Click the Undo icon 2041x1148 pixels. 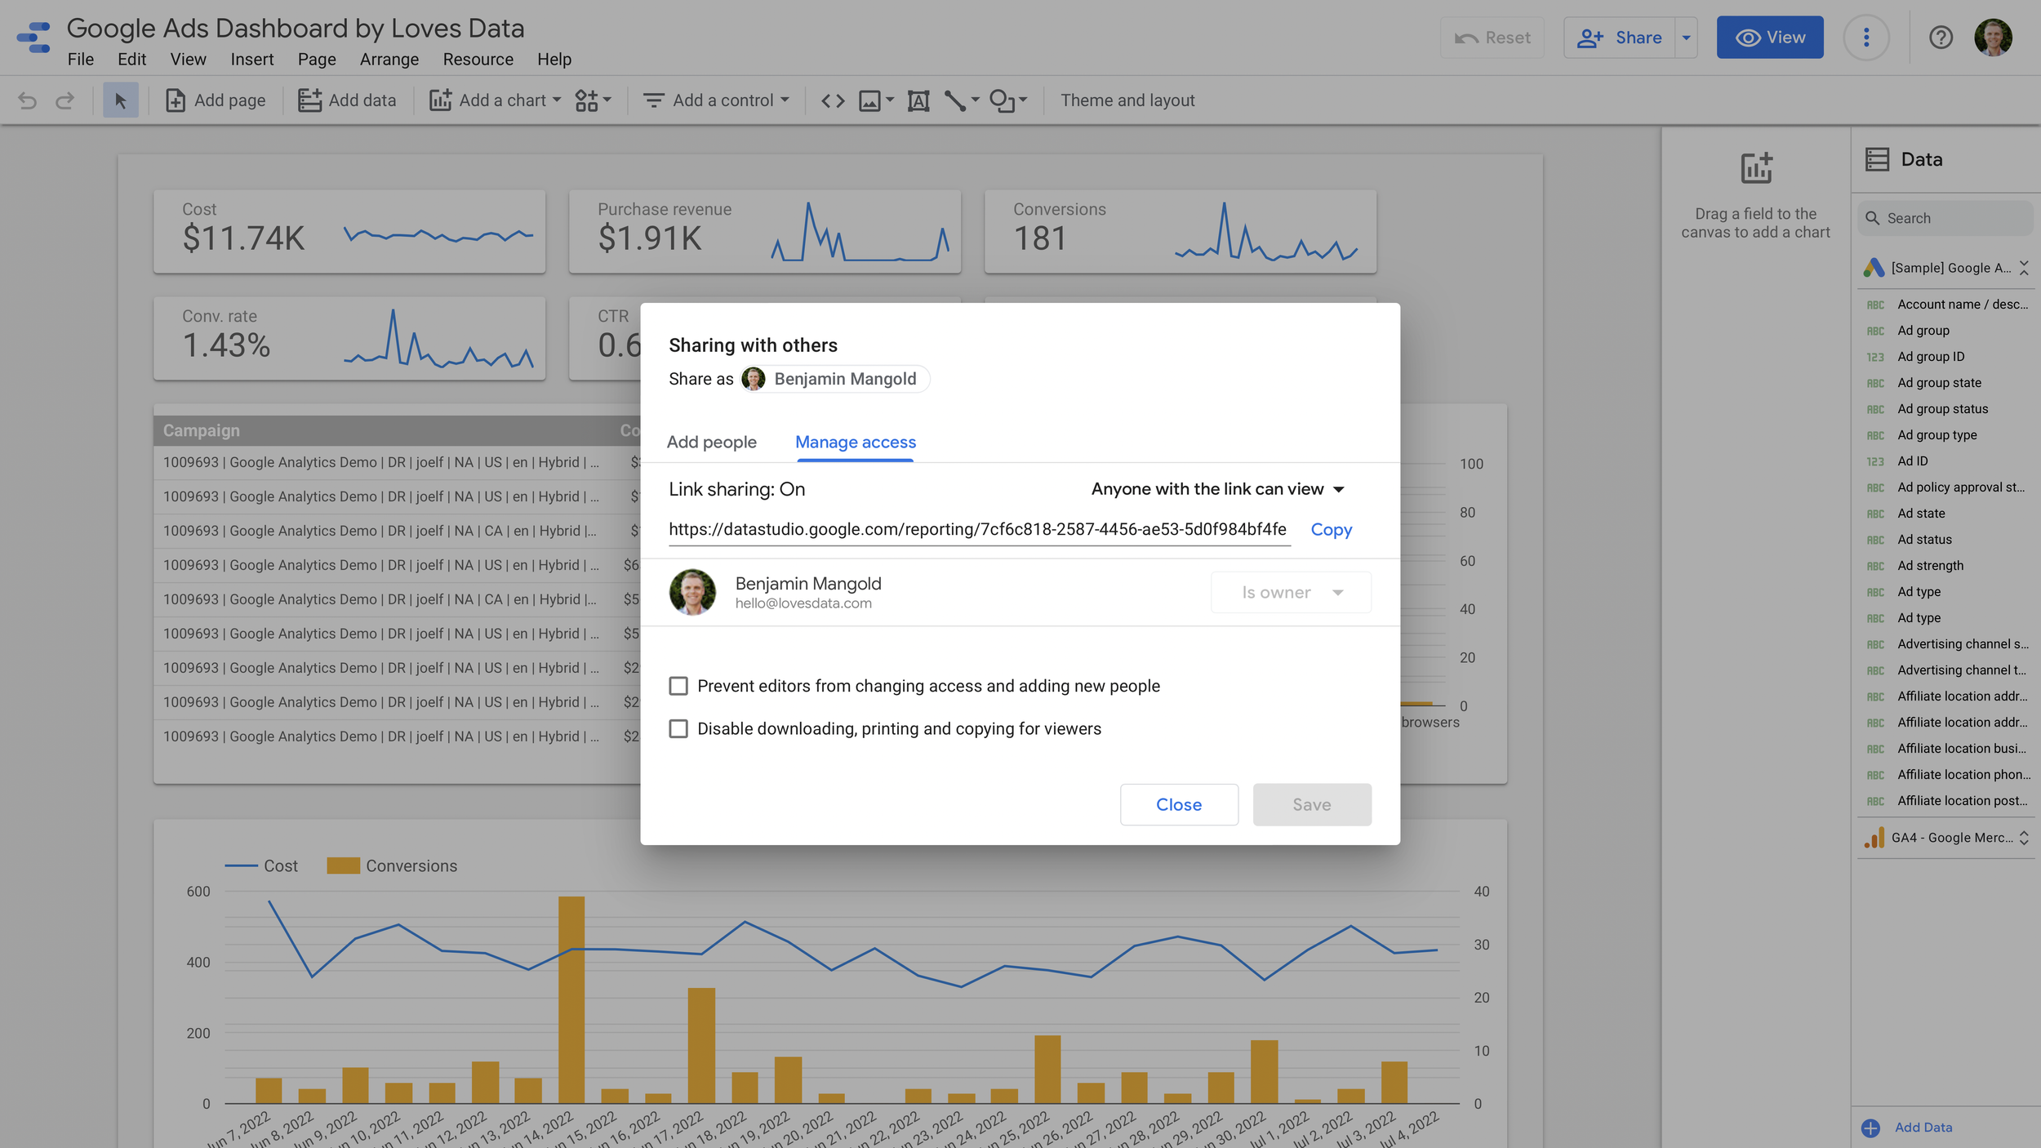coord(29,100)
